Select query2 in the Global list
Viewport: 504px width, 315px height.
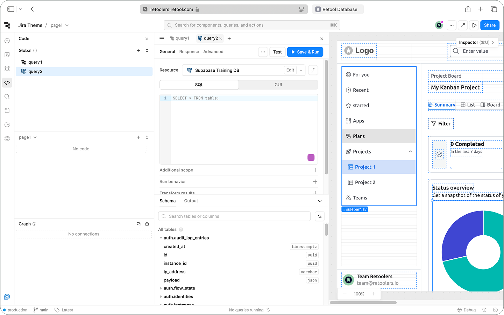84,72
